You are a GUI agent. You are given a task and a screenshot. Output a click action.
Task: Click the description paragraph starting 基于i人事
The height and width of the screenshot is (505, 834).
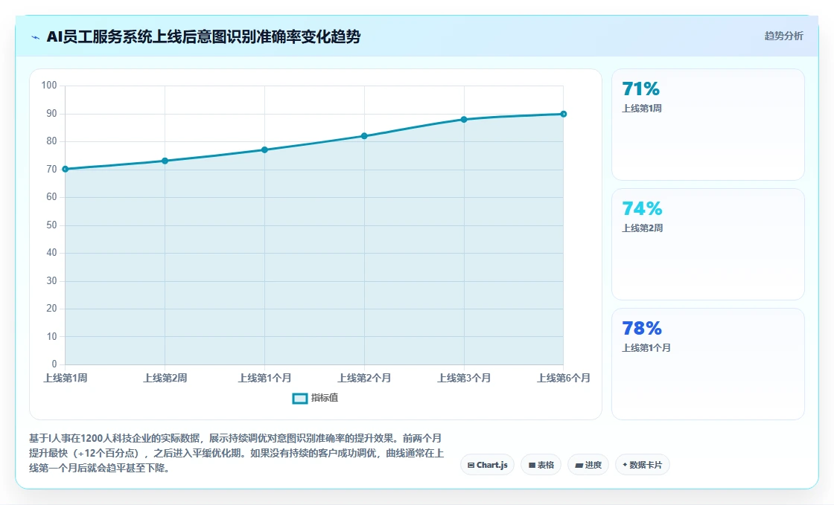tap(237, 454)
